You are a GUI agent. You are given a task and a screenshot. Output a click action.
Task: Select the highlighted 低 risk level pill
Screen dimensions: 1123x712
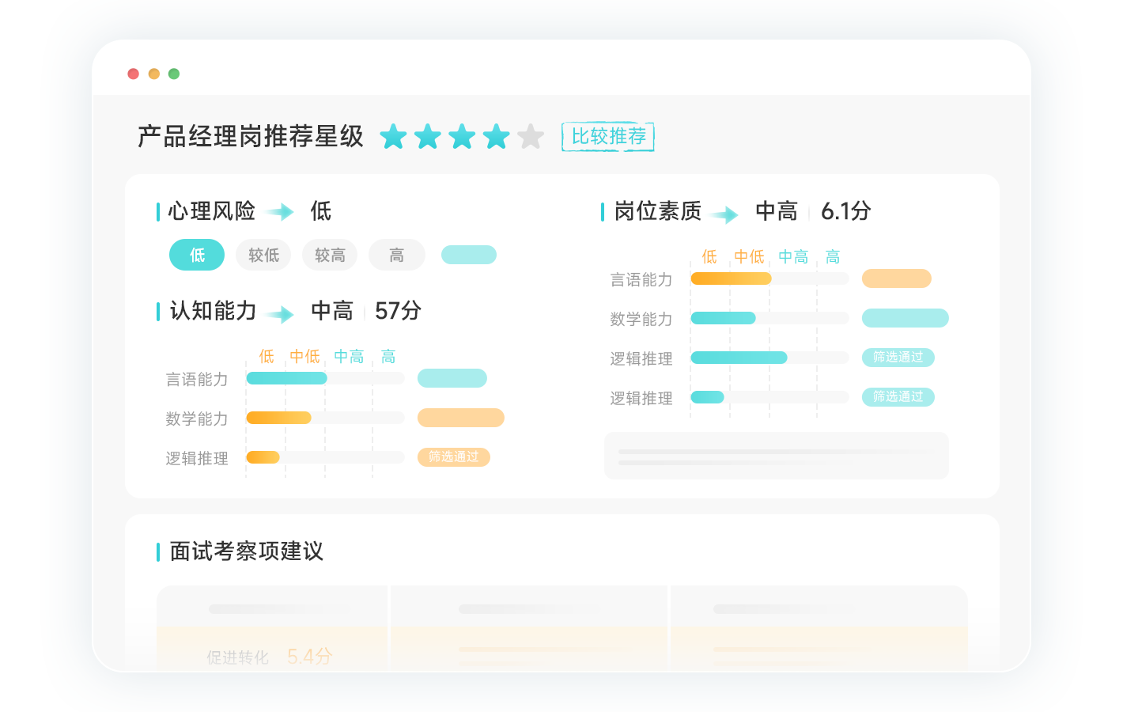(x=197, y=255)
